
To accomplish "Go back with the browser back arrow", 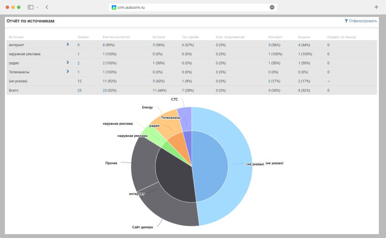I will coord(47,7).
